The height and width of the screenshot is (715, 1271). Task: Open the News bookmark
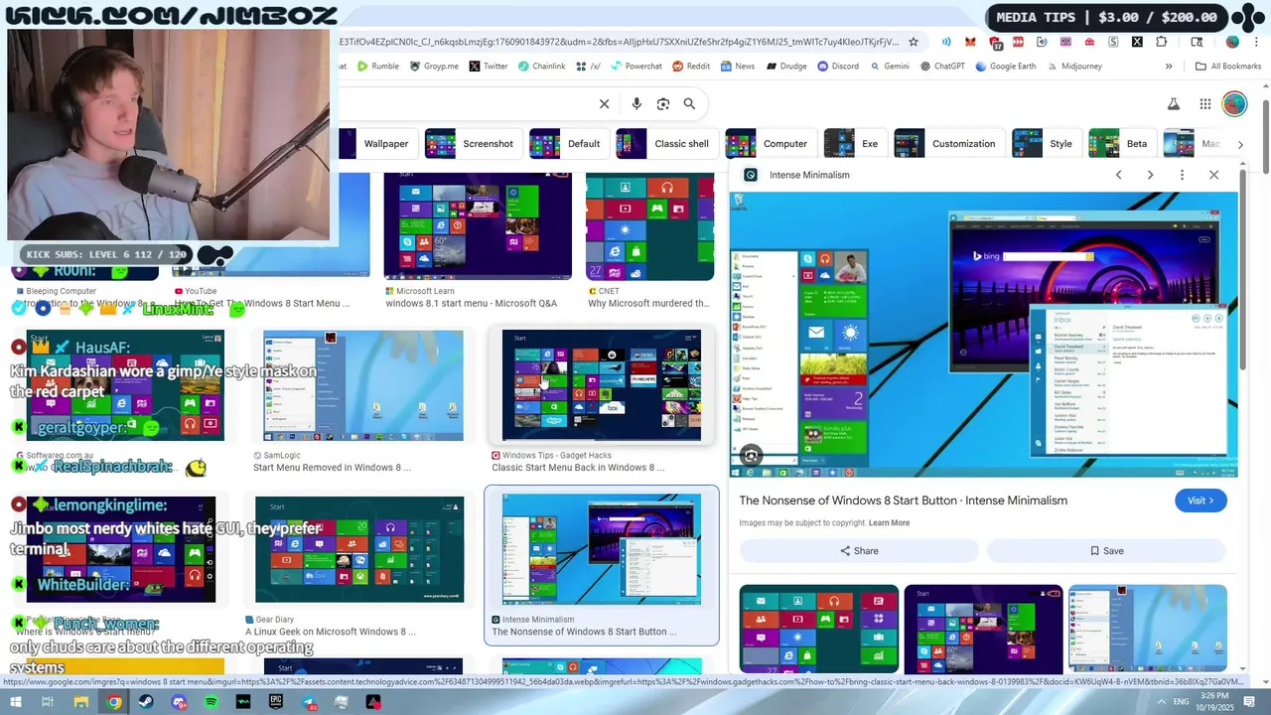738,67
